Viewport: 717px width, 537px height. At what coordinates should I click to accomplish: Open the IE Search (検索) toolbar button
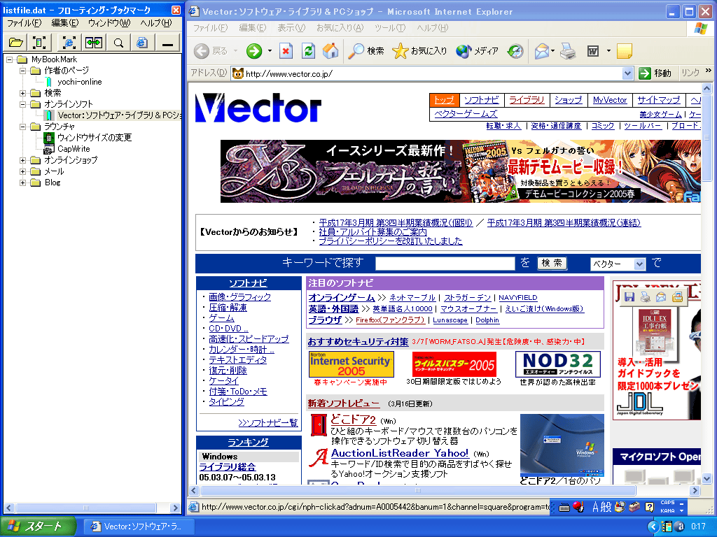click(x=366, y=50)
